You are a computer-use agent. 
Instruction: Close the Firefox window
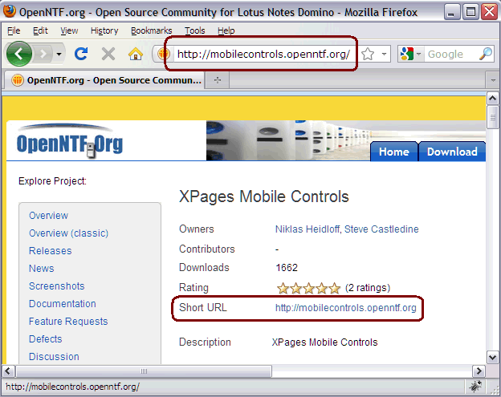[x=489, y=12]
